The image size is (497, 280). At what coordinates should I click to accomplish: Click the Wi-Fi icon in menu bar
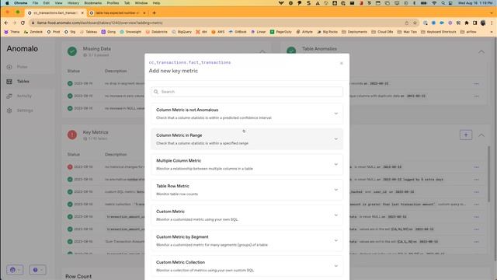click(434, 3)
